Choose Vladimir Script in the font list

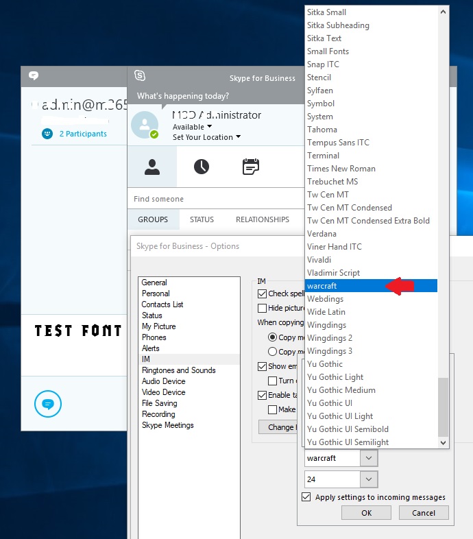pos(372,273)
